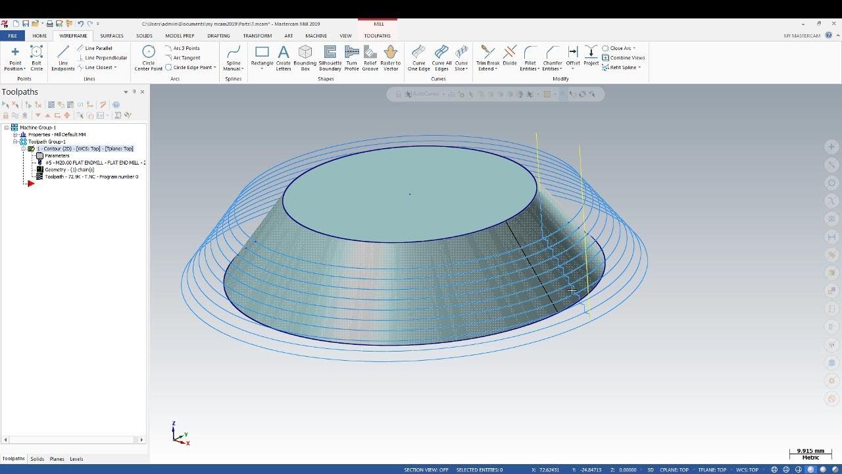Select the Bounding Box tool
Viewport: 842px width, 474px height.
[305, 58]
